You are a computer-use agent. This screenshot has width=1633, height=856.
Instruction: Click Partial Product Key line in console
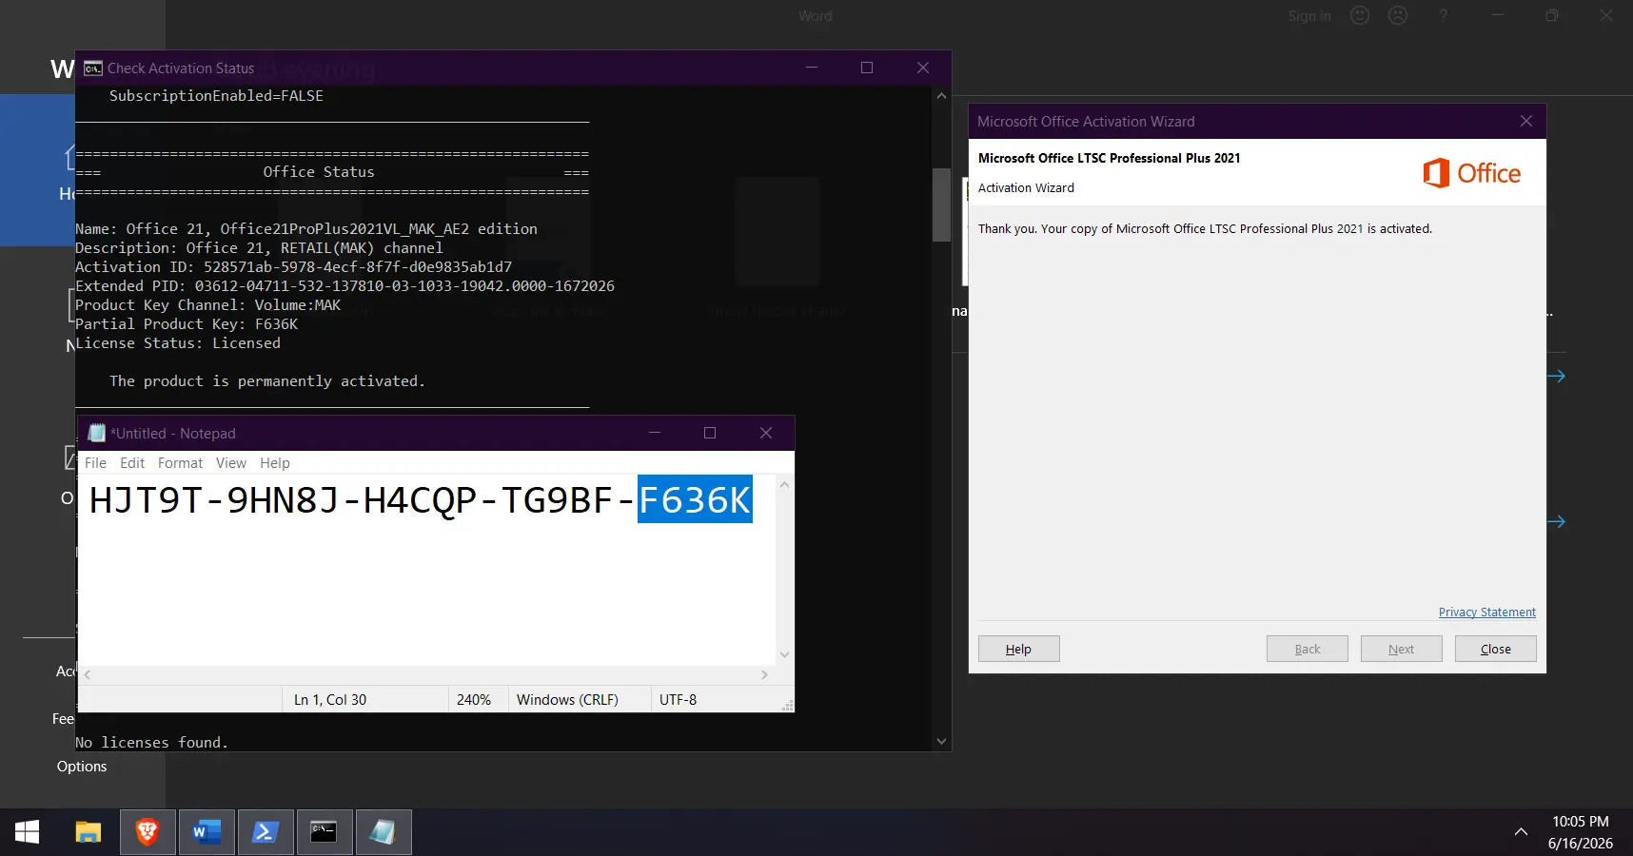pos(187,324)
